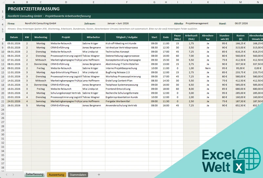Click the Datum column header cell

[x=14, y=37]
